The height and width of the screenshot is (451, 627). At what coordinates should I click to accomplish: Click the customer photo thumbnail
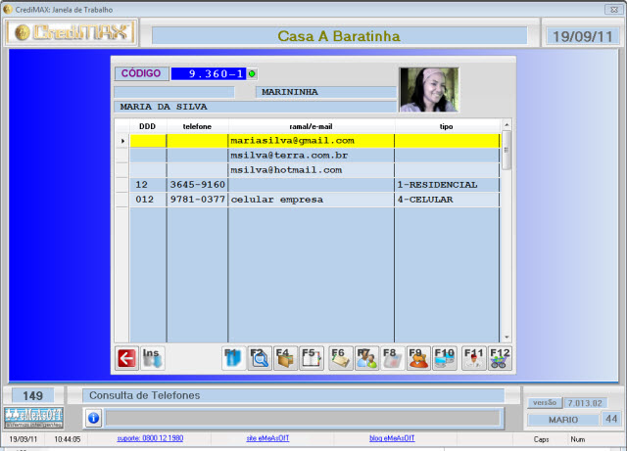pos(428,89)
